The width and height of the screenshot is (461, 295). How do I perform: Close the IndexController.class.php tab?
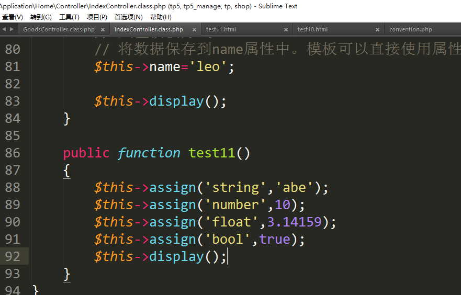tap(194, 30)
